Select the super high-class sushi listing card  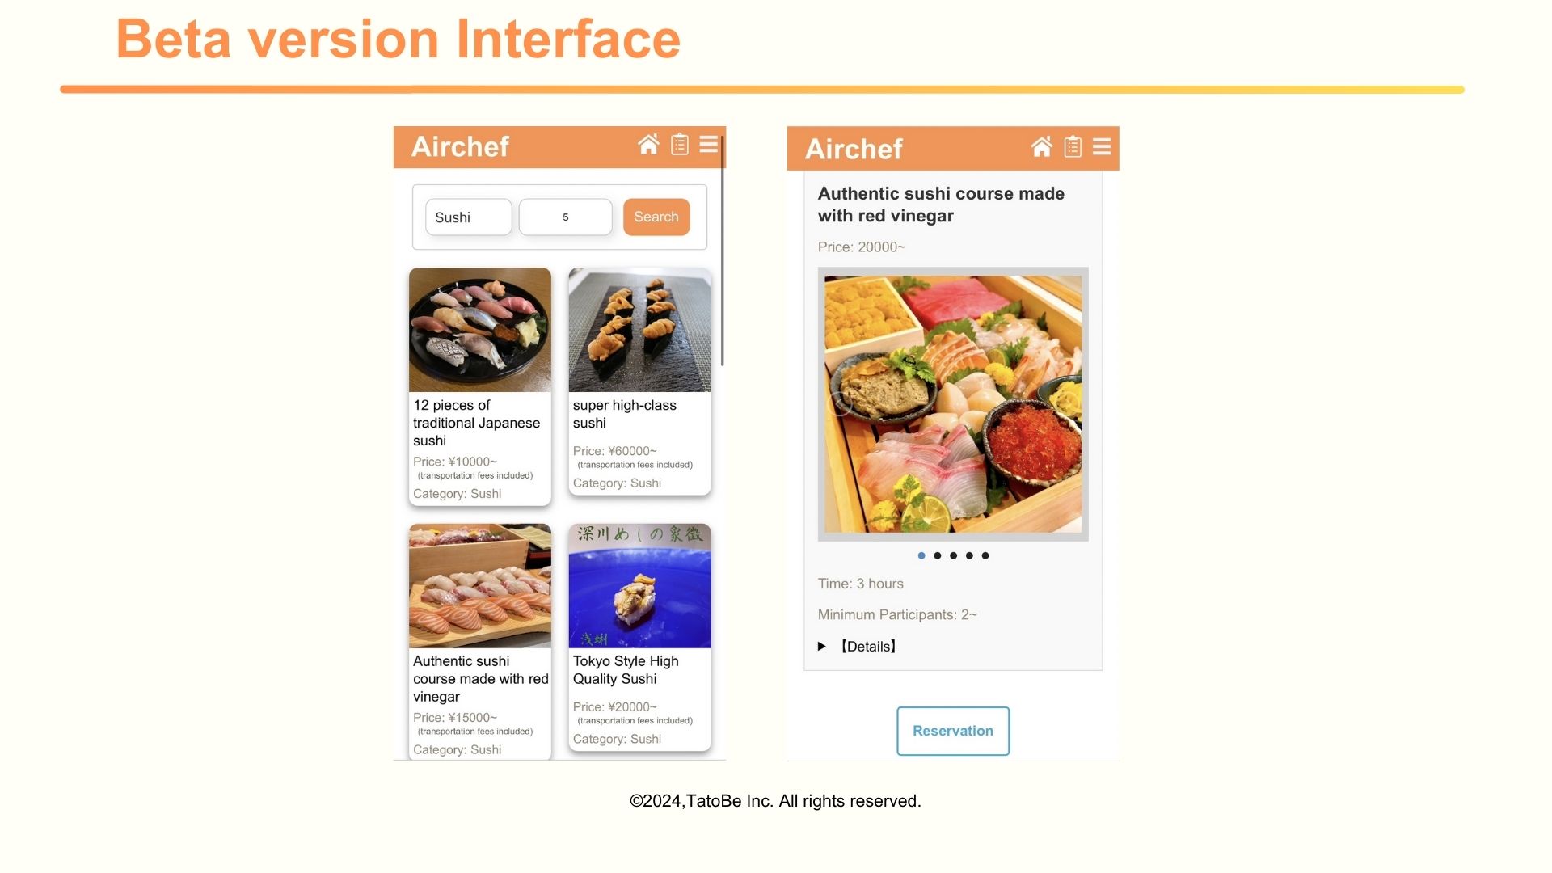(639, 384)
